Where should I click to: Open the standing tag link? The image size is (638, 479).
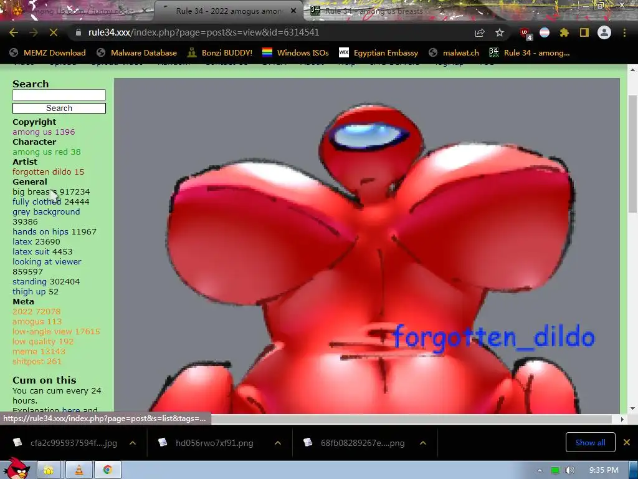(x=29, y=281)
